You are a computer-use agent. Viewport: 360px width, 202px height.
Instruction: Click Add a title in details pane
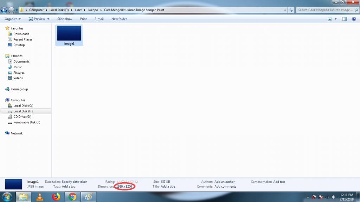click(168, 187)
